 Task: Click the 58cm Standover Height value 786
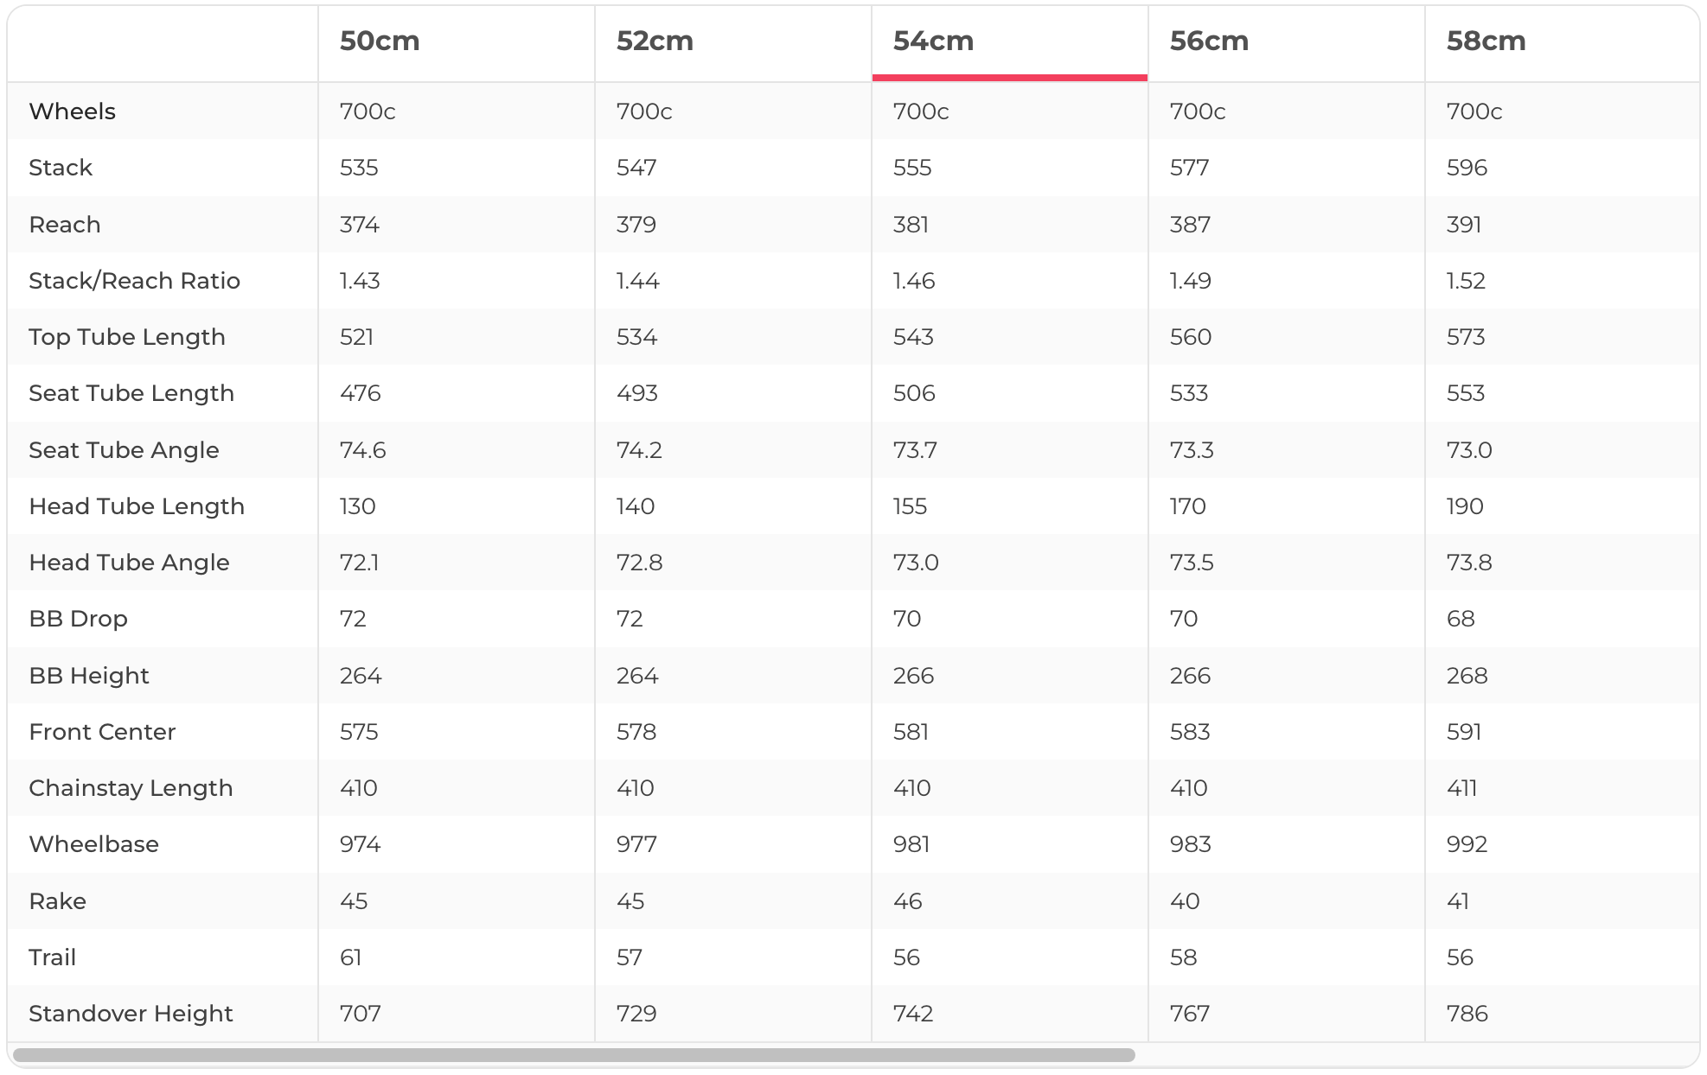pos(1467,1014)
